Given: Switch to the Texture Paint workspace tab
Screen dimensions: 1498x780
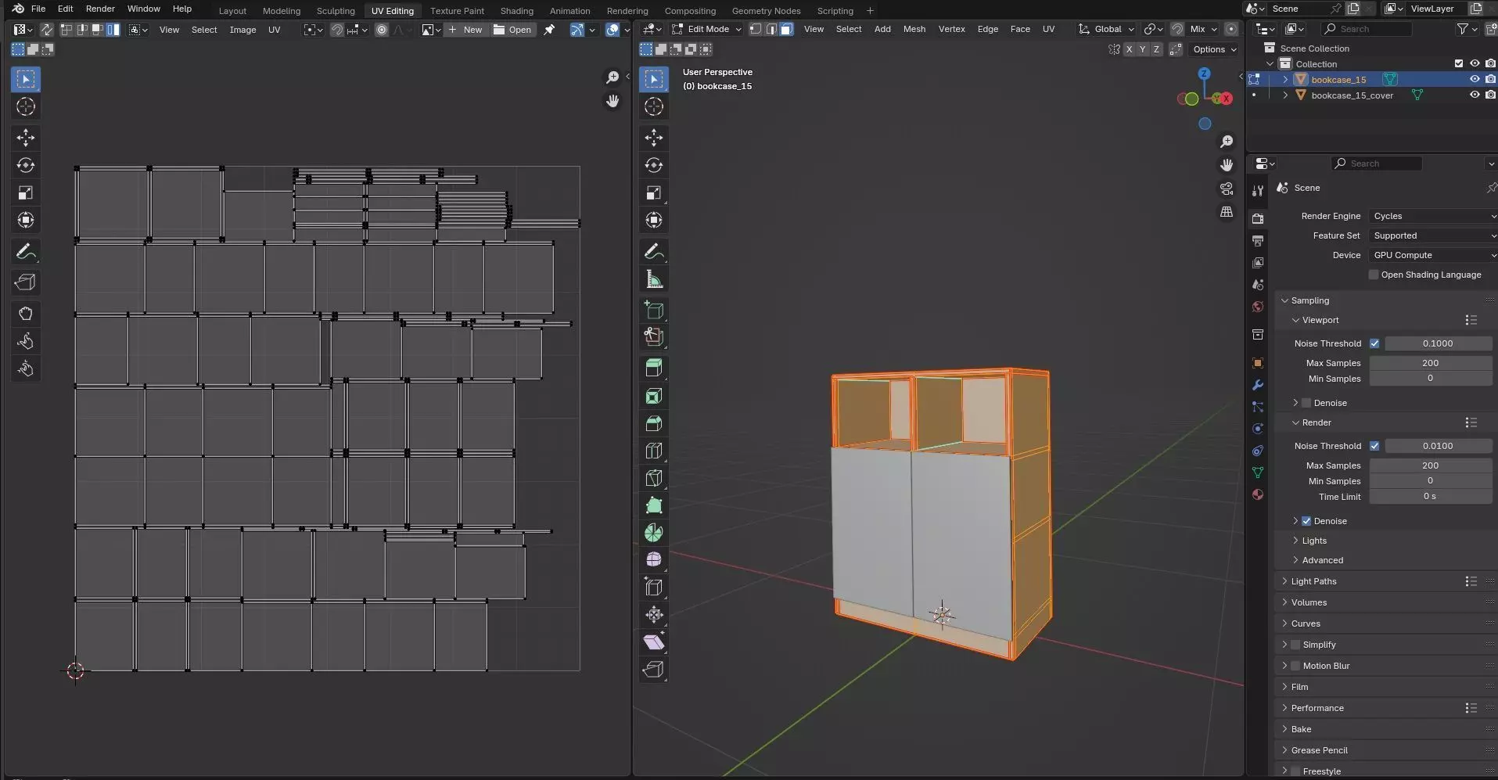Looking at the screenshot, I should tap(457, 10).
